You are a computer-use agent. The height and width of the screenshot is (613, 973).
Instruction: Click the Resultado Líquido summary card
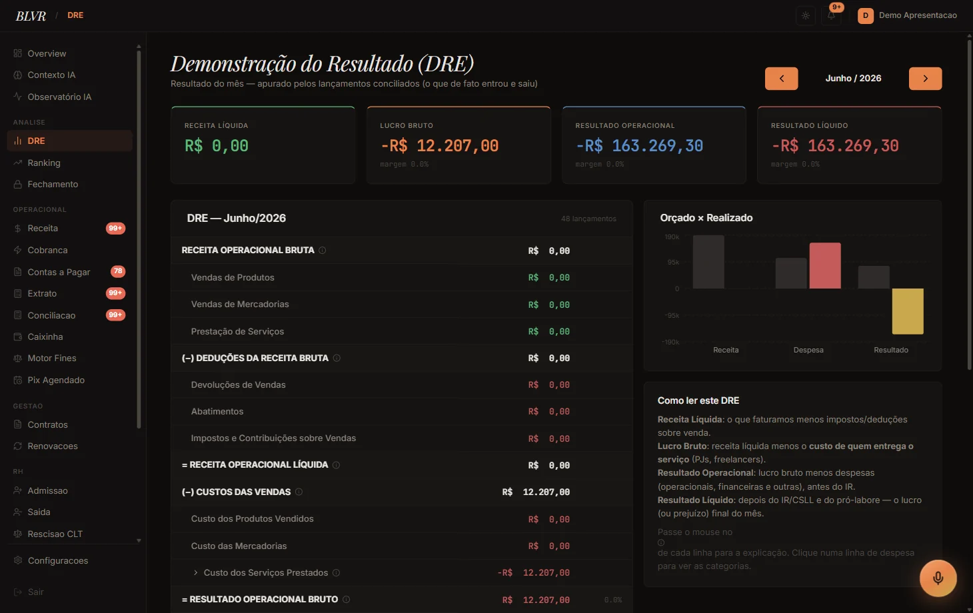coord(849,145)
